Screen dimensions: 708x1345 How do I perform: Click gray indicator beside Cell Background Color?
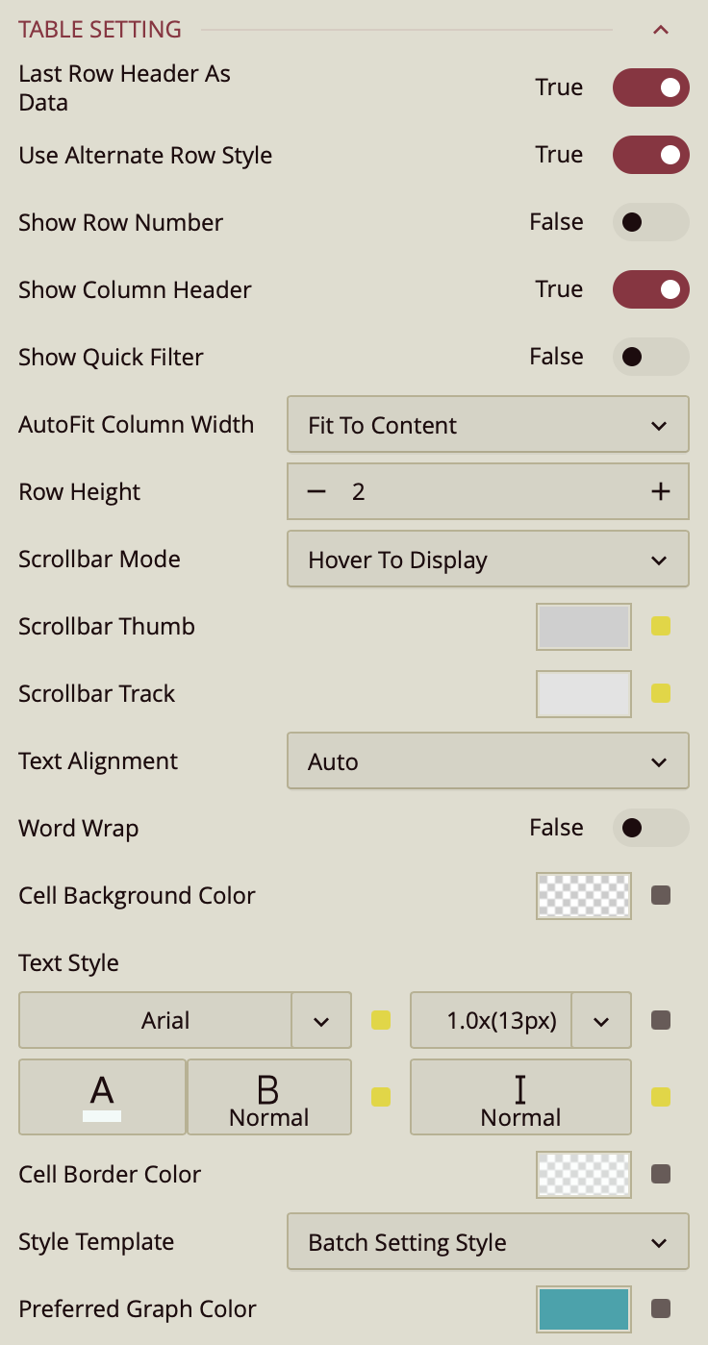pyautogui.click(x=660, y=896)
